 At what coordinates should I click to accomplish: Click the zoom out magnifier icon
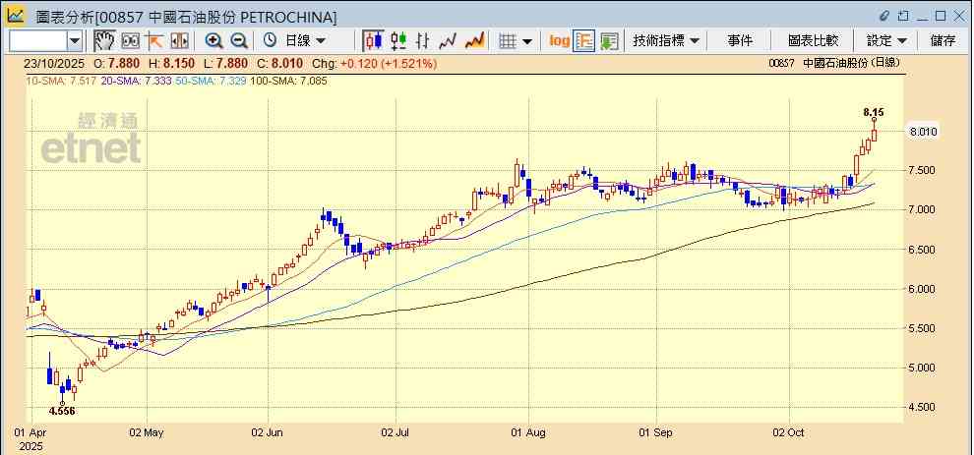point(238,40)
